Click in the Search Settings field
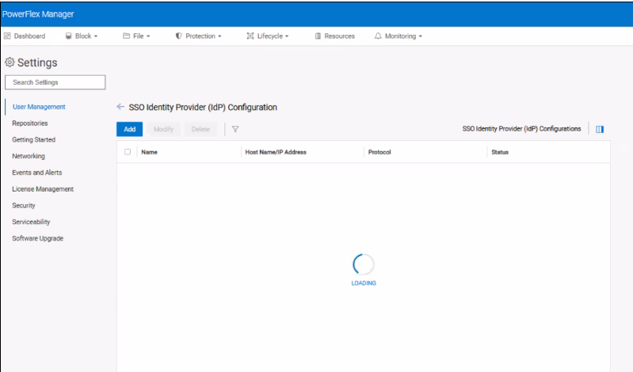The width and height of the screenshot is (633, 372). [55, 82]
